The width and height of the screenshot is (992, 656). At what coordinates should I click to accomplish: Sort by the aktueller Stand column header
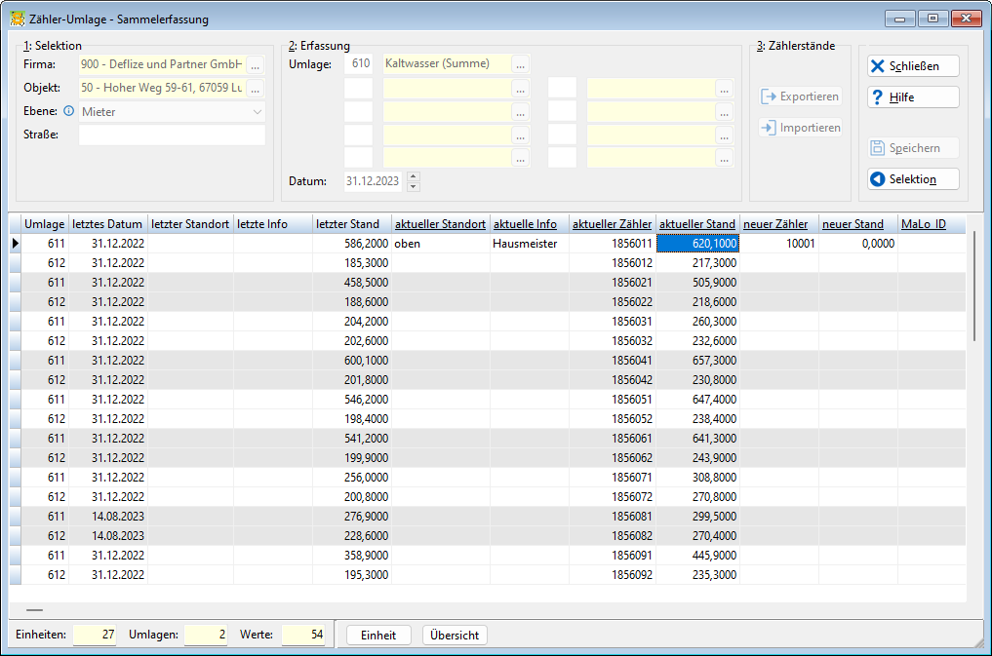(x=697, y=224)
